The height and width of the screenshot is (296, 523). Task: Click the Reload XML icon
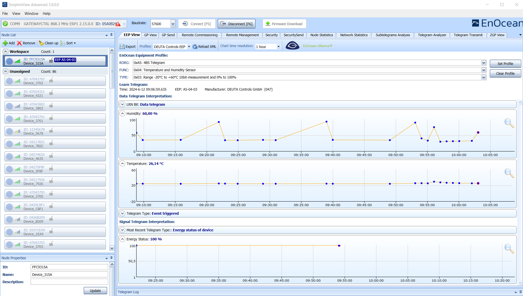195,46
